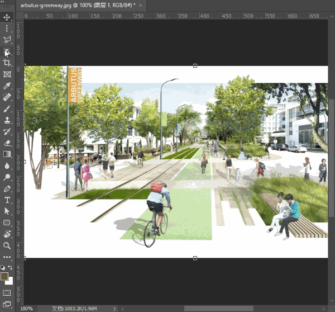This screenshot has height=312, width=335.
Task: Click the top-center transform handle
Action: tap(195, 65)
